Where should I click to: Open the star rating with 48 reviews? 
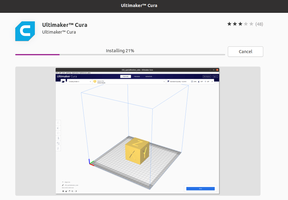coord(245,24)
